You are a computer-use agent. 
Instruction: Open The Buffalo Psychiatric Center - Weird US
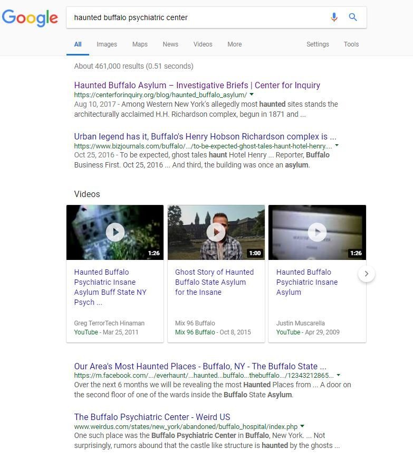point(152,417)
